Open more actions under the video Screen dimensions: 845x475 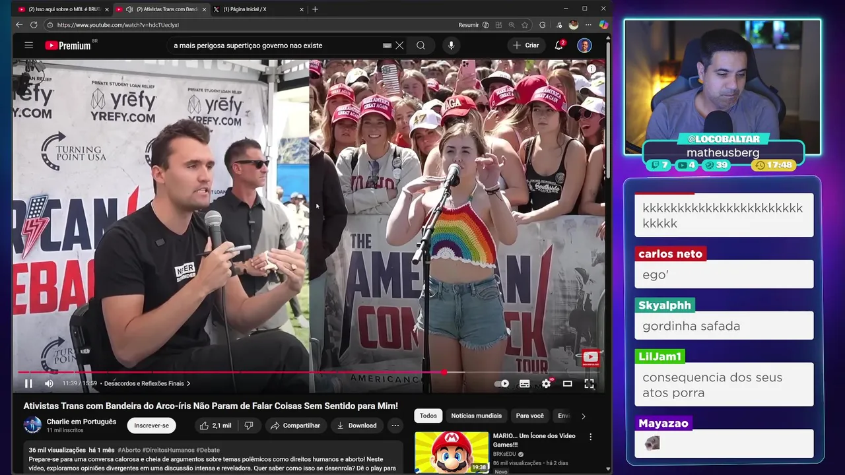coord(395,426)
